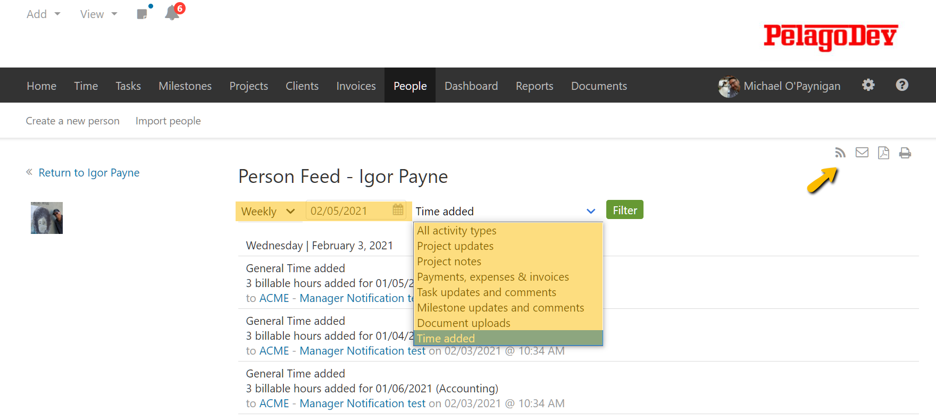Click Igor Payne's profile thumbnail
Viewport: 936px width, 420px height.
click(47, 218)
